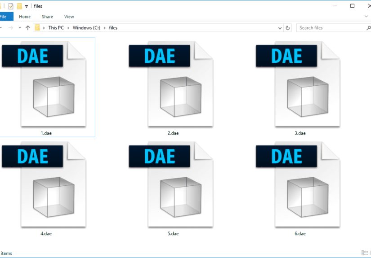Select the 6.dae file icon
This screenshot has width=371, height=258.
coord(298,184)
